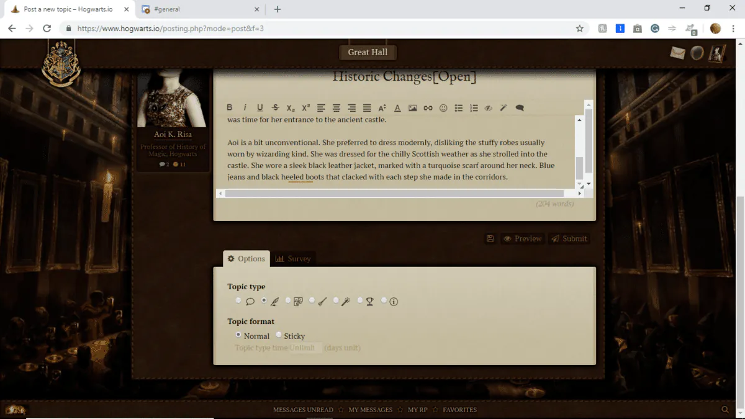
Task: Bookmark this page with the star icon
Action: tap(579, 28)
